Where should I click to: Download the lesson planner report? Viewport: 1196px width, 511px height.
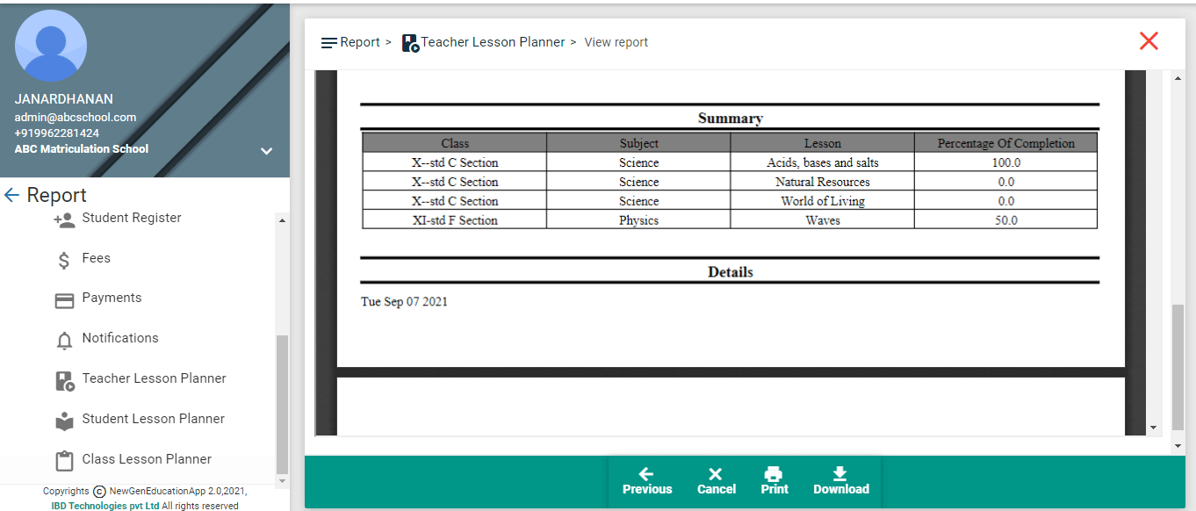click(841, 482)
